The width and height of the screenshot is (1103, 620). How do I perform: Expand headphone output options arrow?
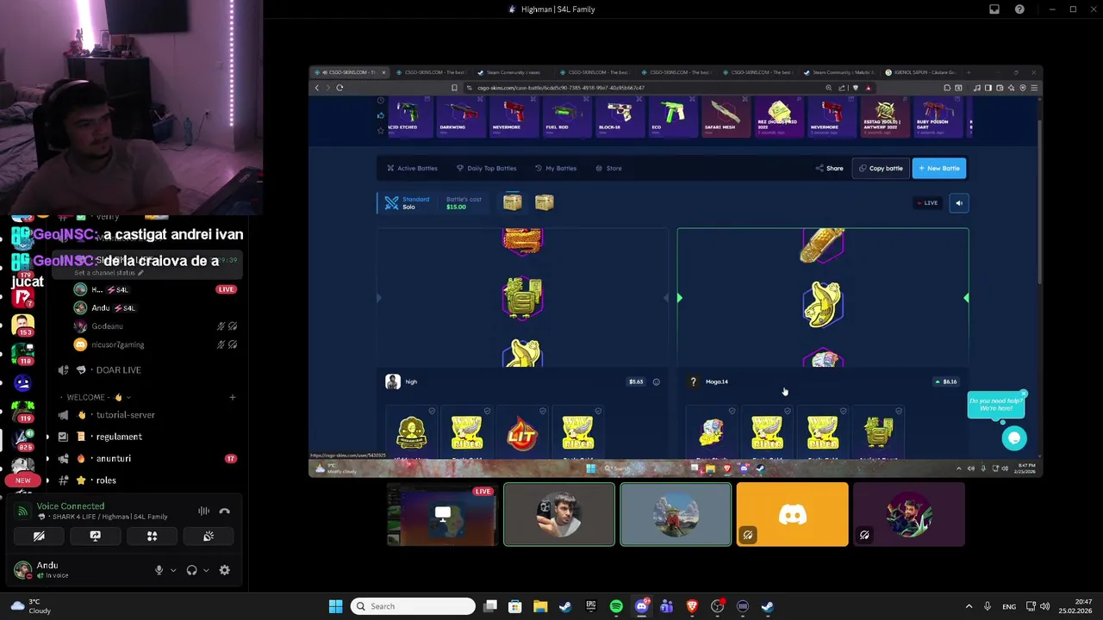click(206, 570)
